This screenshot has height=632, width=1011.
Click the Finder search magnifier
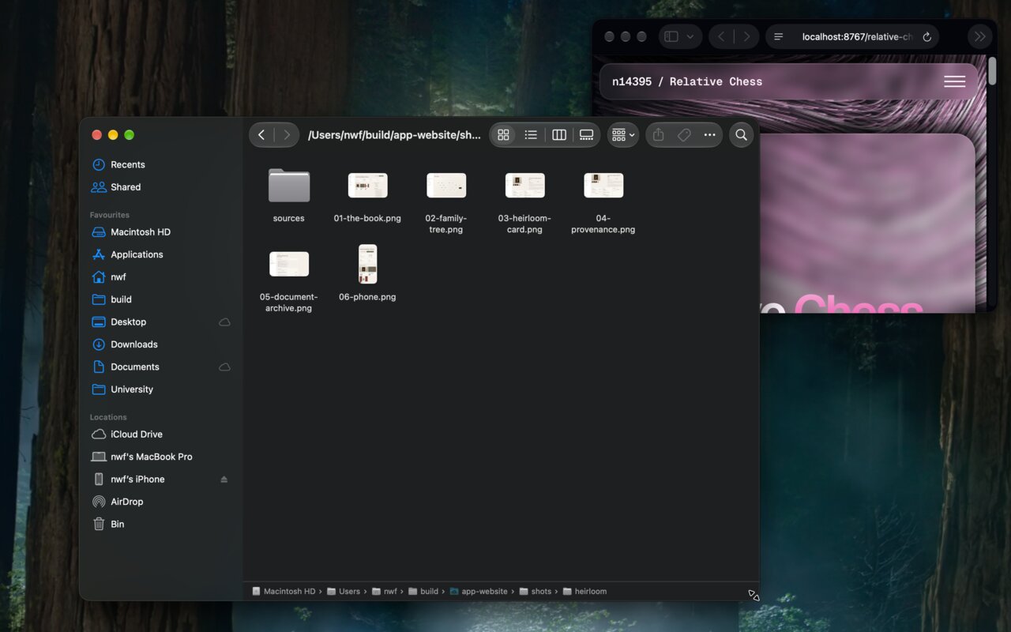(x=741, y=135)
